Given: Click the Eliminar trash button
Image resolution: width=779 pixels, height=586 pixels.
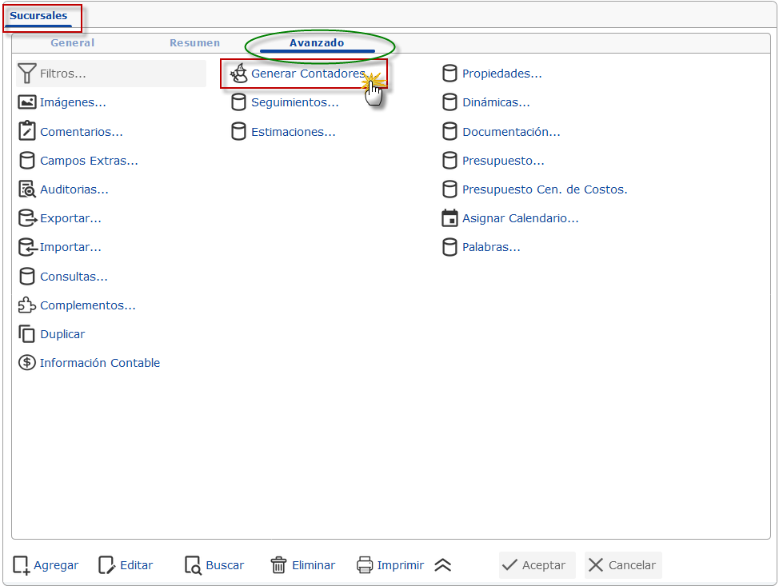Looking at the screenshot, I should coord(303,565).
